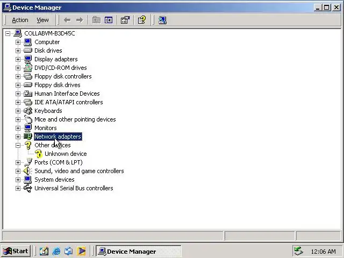The height and width of the screenshot is (258, 344).
Task: Click the Mice pointing devices icon
Action: coord(28,119)
